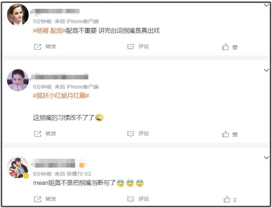Click repost icon on the 6分钟前 post

[38, 134]
